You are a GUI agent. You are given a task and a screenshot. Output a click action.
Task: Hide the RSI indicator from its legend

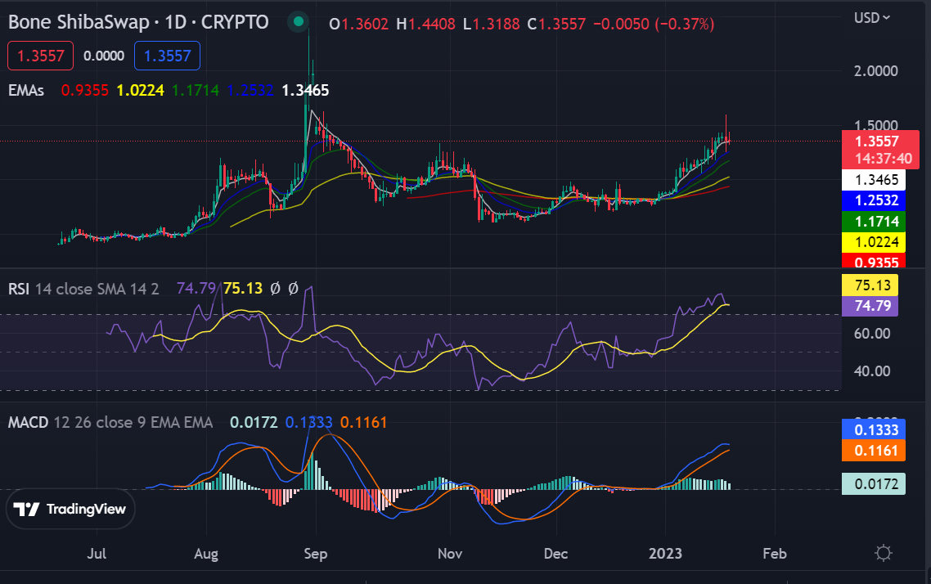19,289
